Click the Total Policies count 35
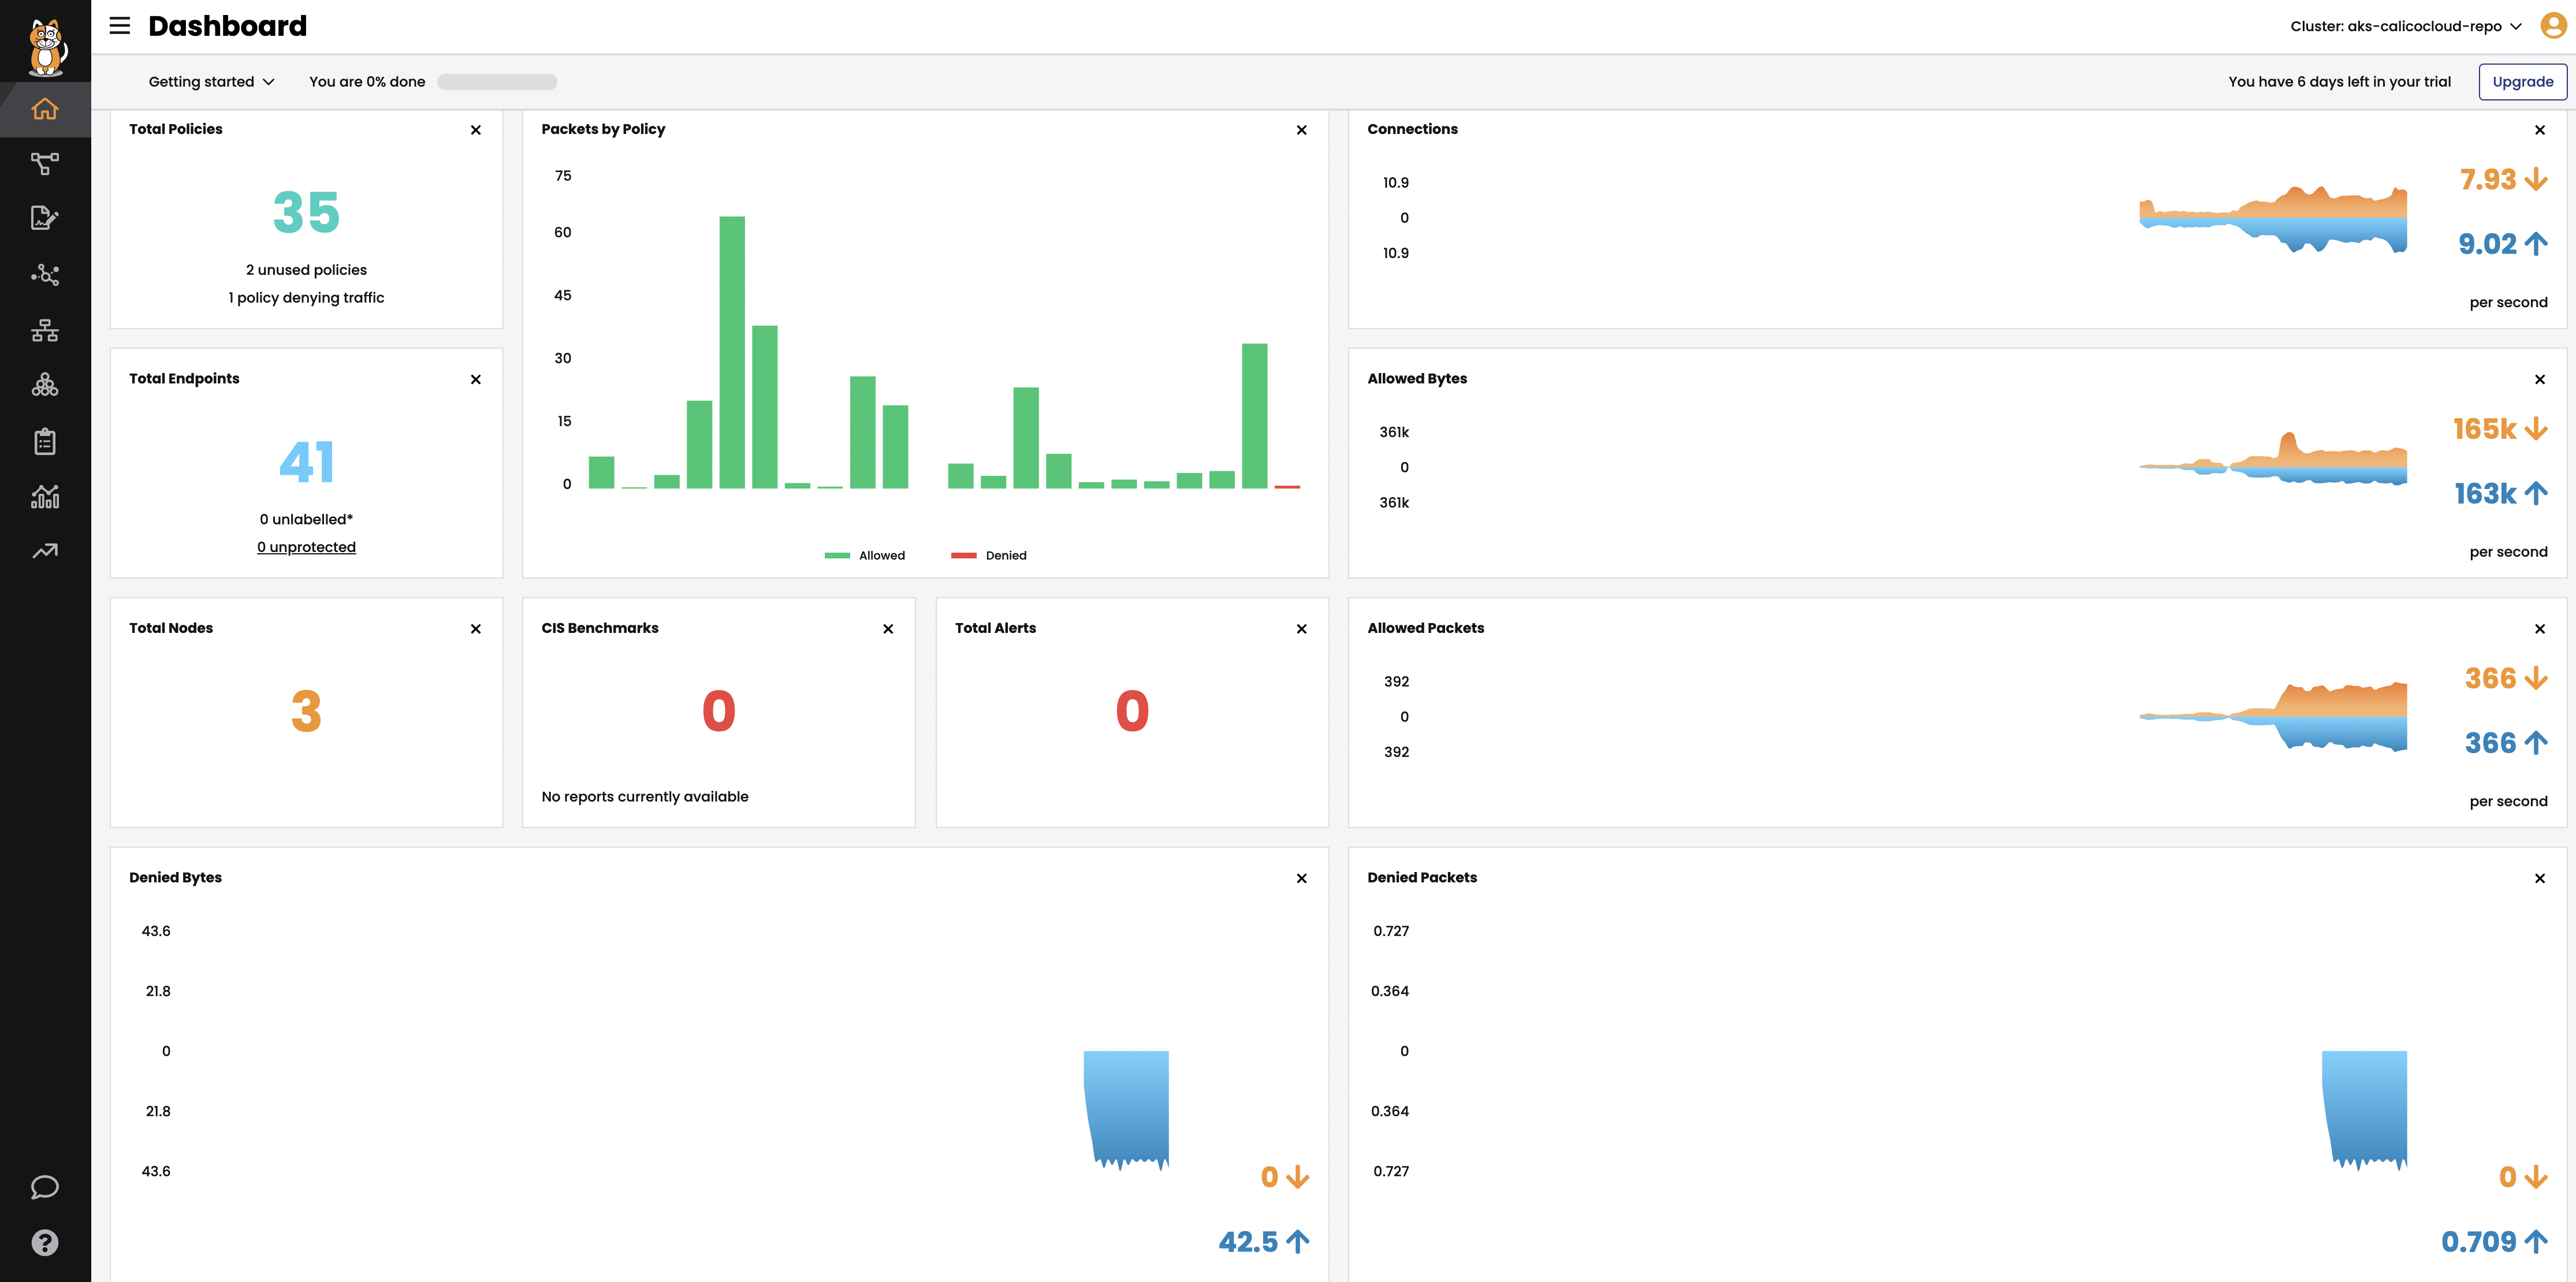 [306, 212]
